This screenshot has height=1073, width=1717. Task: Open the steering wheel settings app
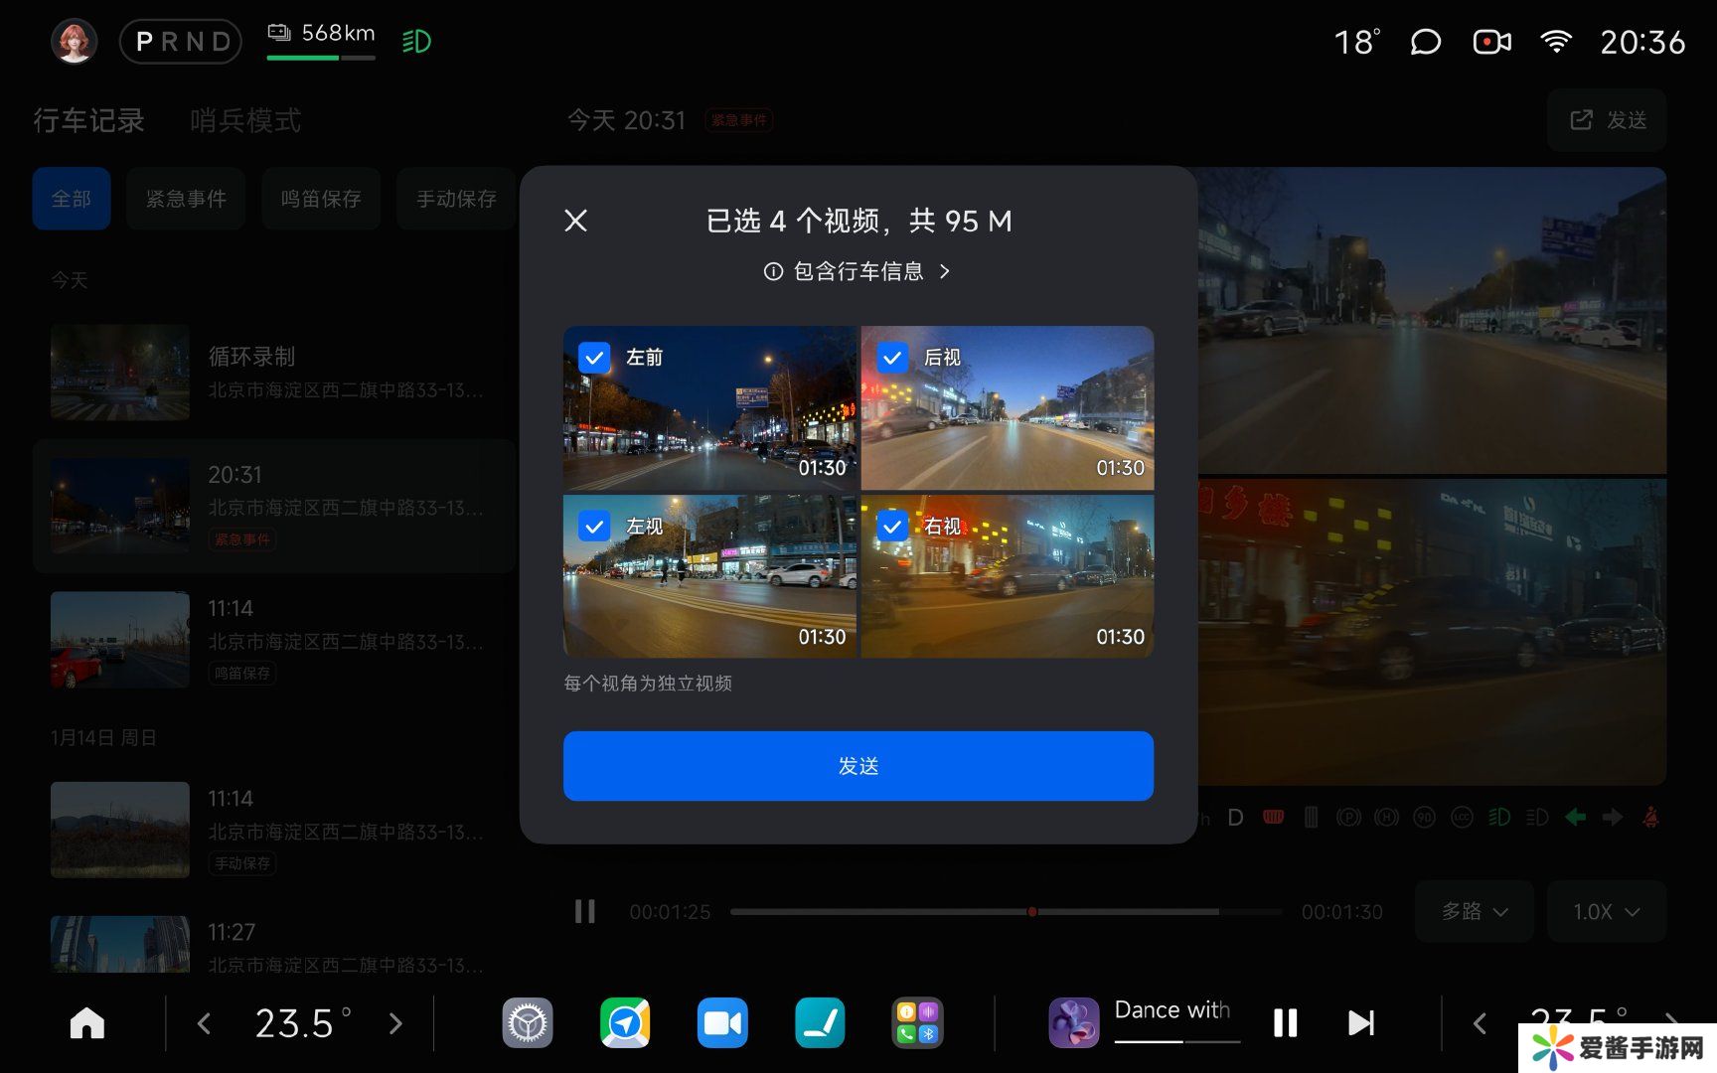coord(528,1023)
